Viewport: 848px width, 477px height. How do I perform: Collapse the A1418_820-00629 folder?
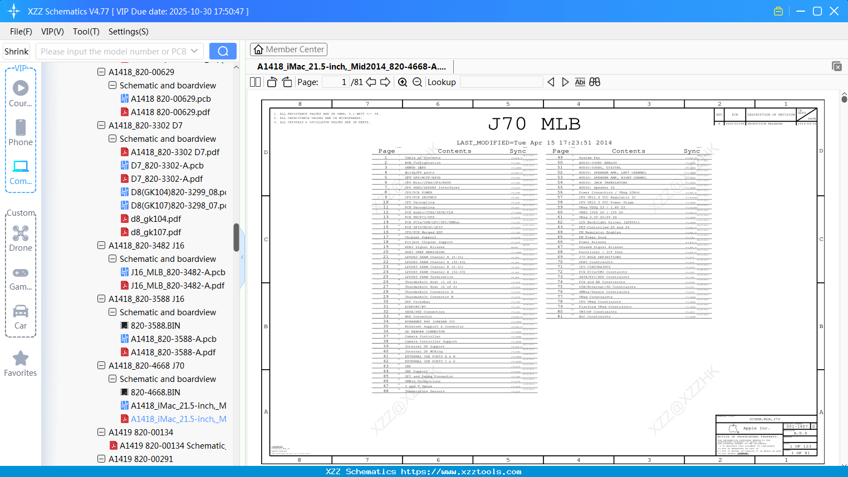coord(101,72)
